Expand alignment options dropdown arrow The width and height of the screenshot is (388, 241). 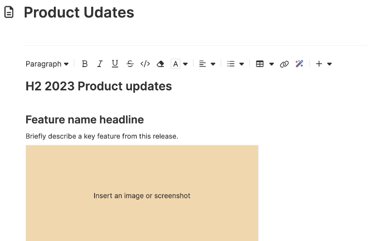point(213,64)
